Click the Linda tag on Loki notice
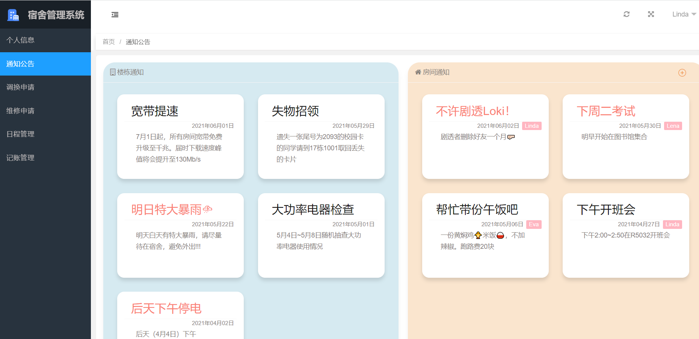The width and height of the screenshot is (699, 339). click(x=532, y=126)
